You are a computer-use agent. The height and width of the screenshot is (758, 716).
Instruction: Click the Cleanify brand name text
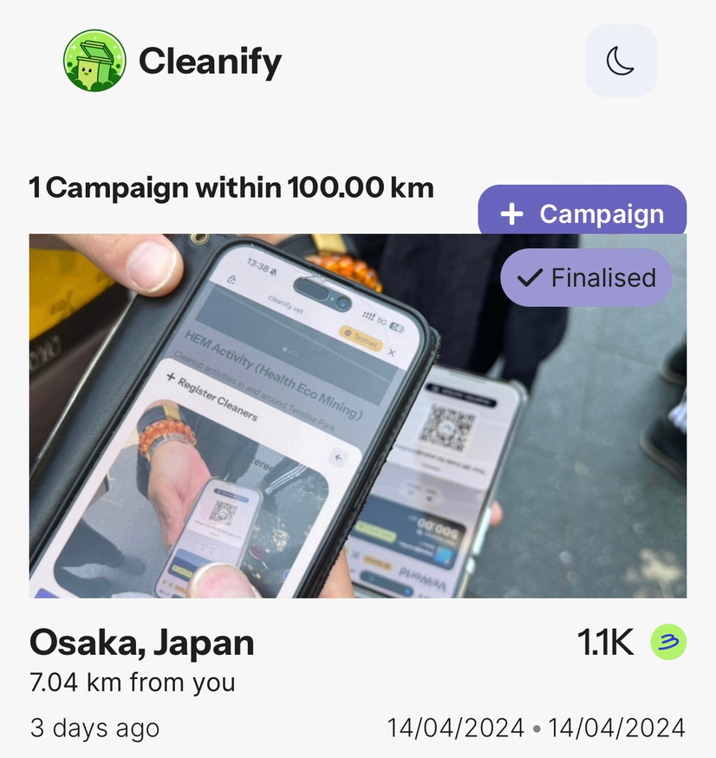click(210, 62)
